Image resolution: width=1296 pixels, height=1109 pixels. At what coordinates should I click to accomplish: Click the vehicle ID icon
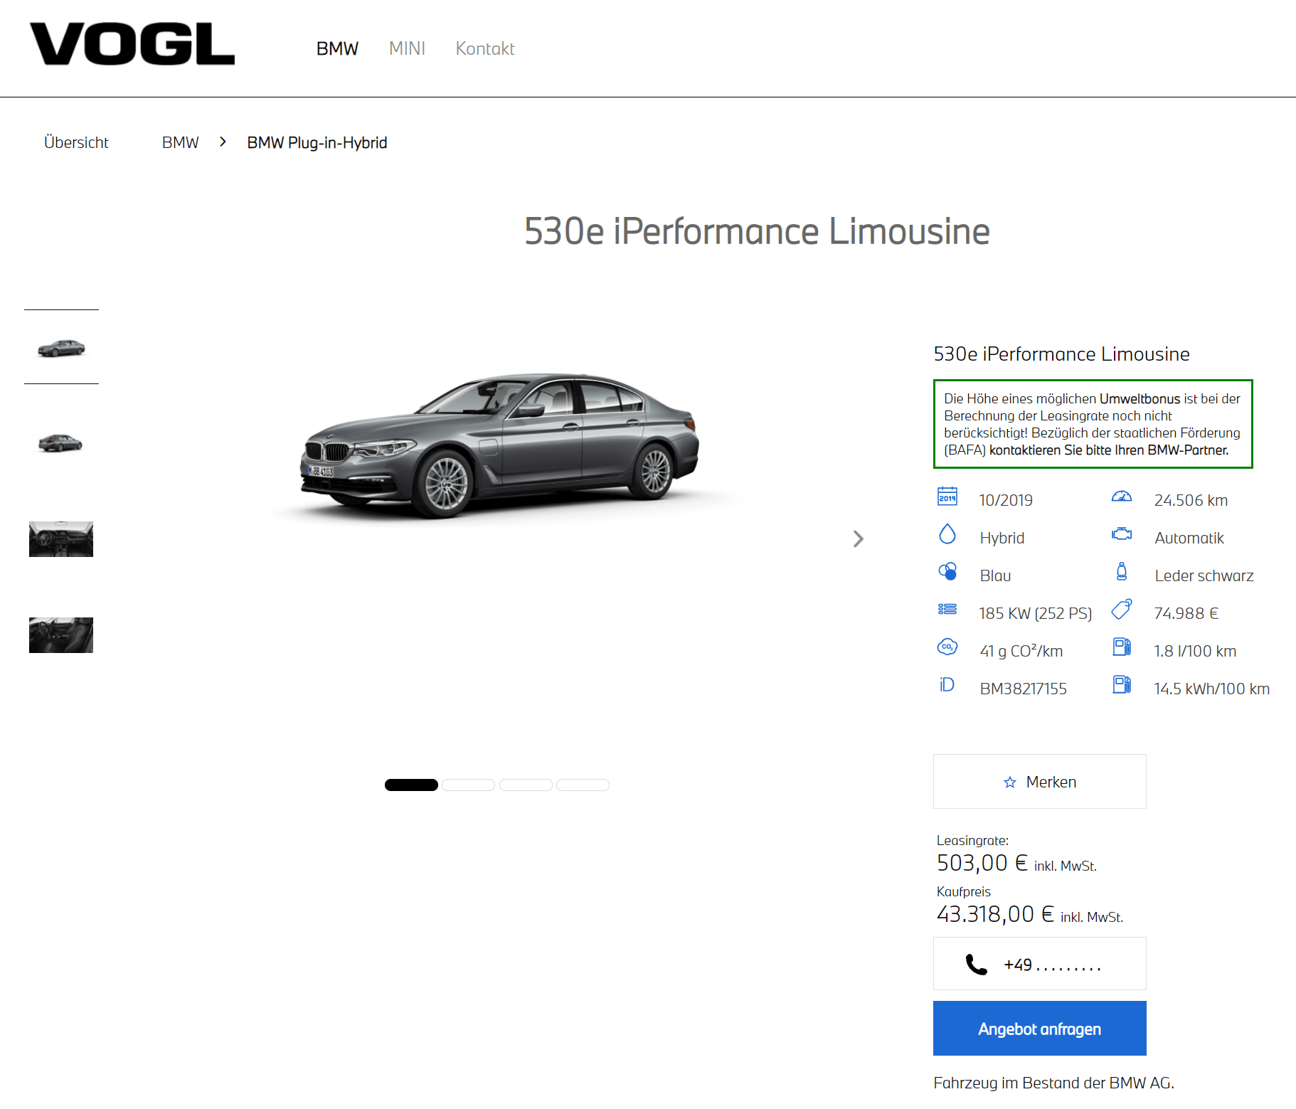(x=947, y=684)
